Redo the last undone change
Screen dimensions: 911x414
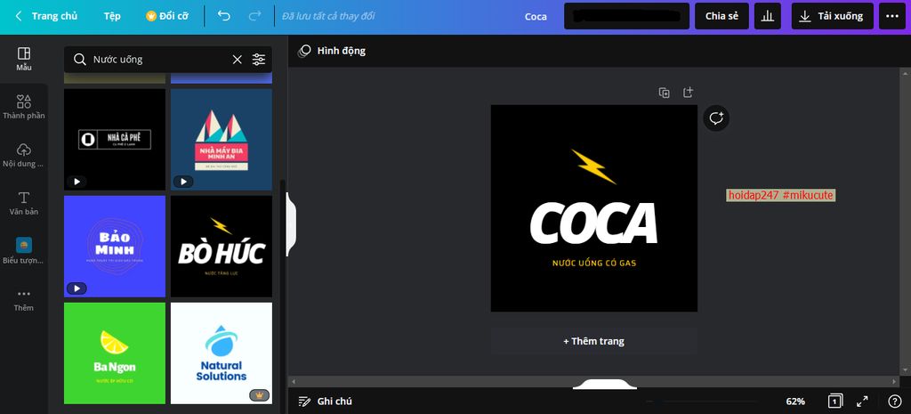[x=254, y=16]
